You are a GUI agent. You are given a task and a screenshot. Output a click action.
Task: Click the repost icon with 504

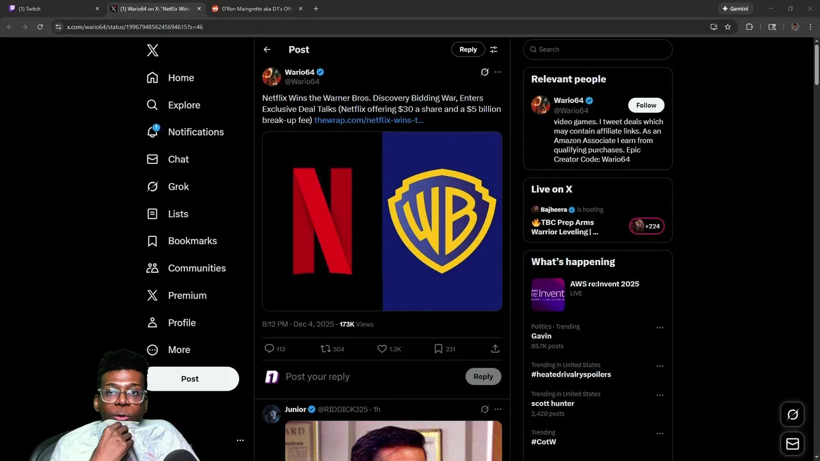click(x=332, y=349)
